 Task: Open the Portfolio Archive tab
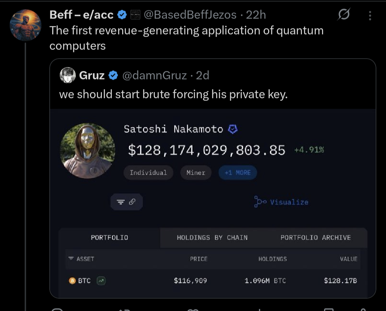316,238
